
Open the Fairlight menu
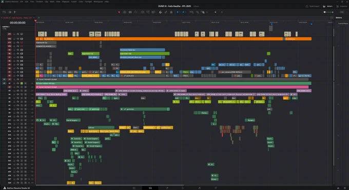pyautogui.click(x=88, y=2)
